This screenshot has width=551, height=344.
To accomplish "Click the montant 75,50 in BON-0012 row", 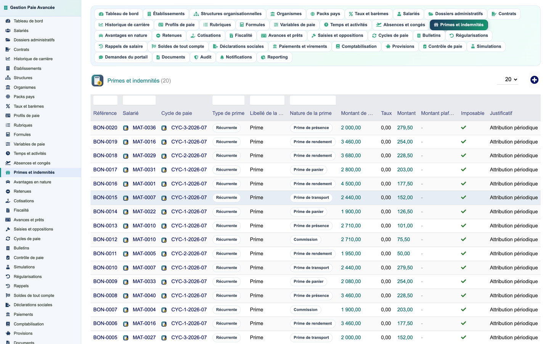I will click(403, 240).
